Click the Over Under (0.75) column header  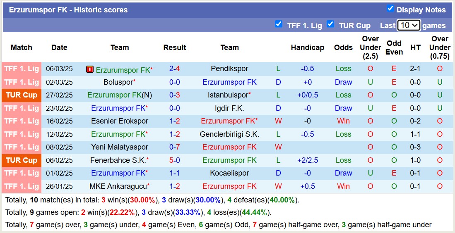[440, 48]
